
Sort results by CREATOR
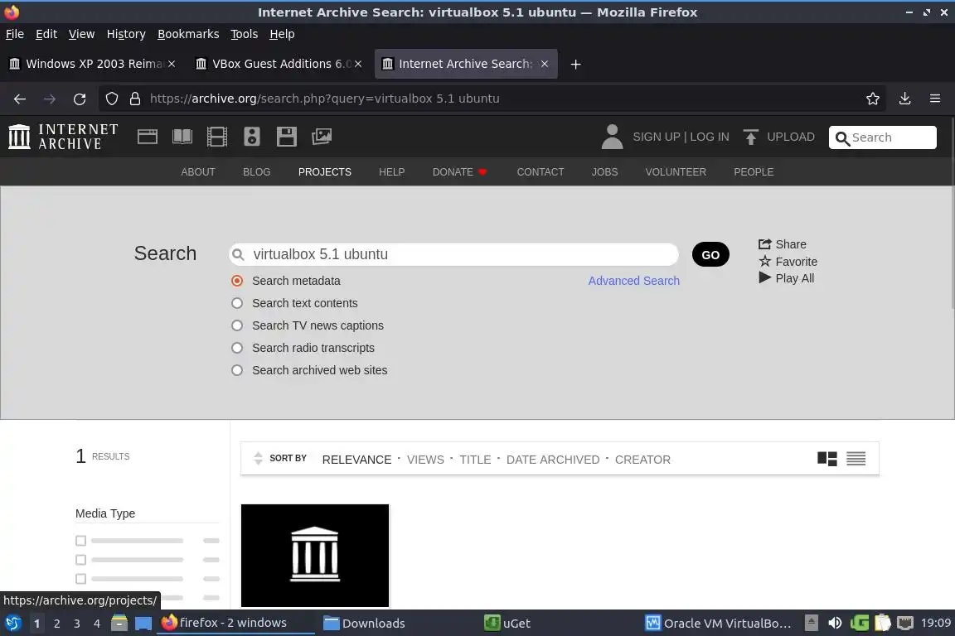point(642,460)
